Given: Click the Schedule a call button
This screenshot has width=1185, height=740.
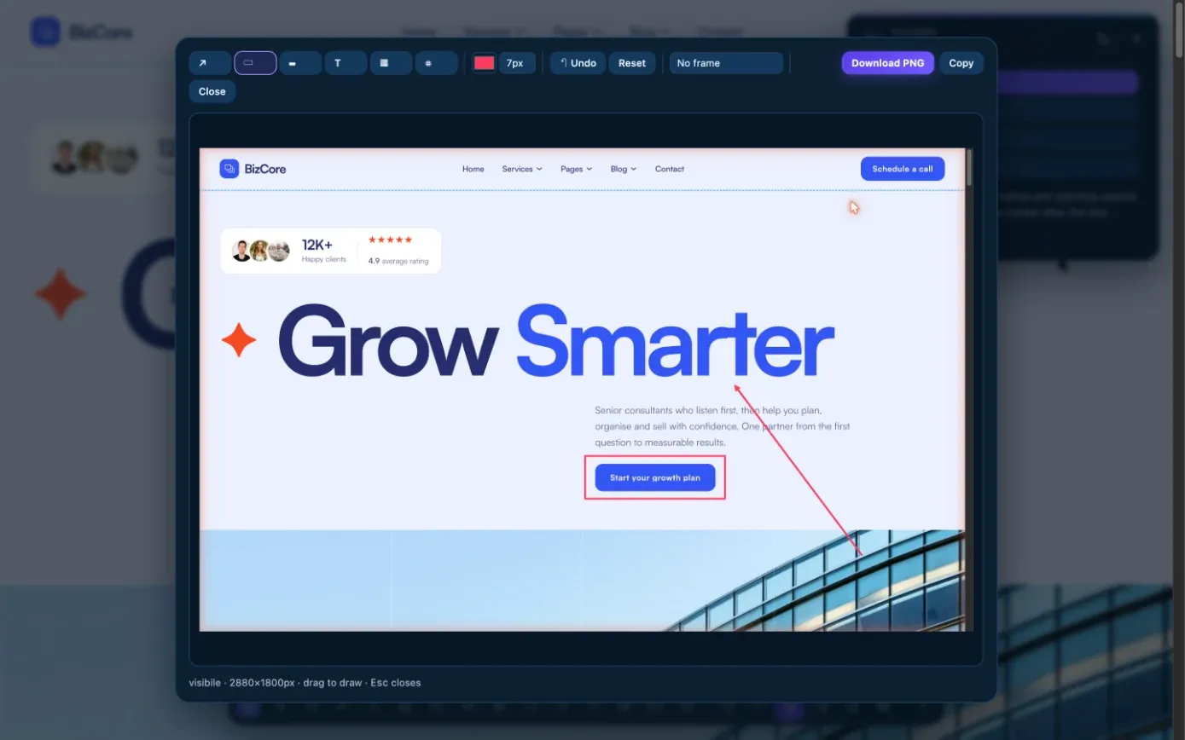Looking at the screenshot, I should coord(903,169).
